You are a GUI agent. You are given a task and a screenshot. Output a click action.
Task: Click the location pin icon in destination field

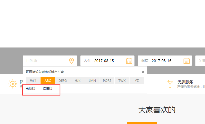(72, 61)
